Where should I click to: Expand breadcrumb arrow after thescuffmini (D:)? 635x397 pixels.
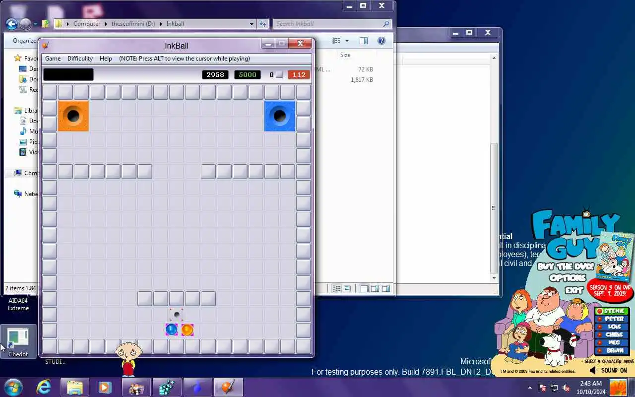point(161,24)
